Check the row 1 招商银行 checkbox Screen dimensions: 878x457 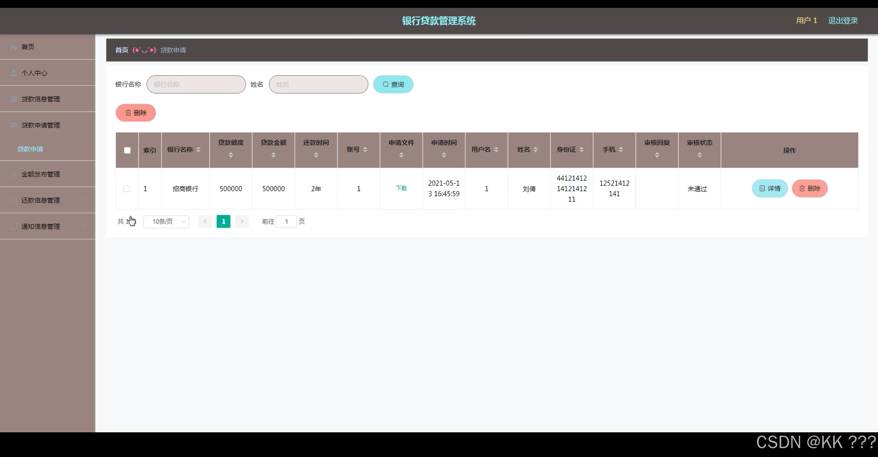[x=127, y=189]
